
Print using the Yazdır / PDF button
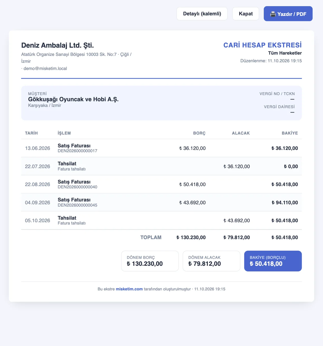[288, 14]
